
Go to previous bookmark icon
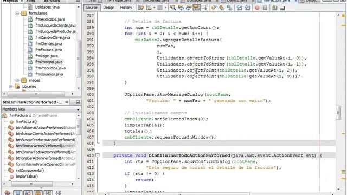tap(214, 8)
